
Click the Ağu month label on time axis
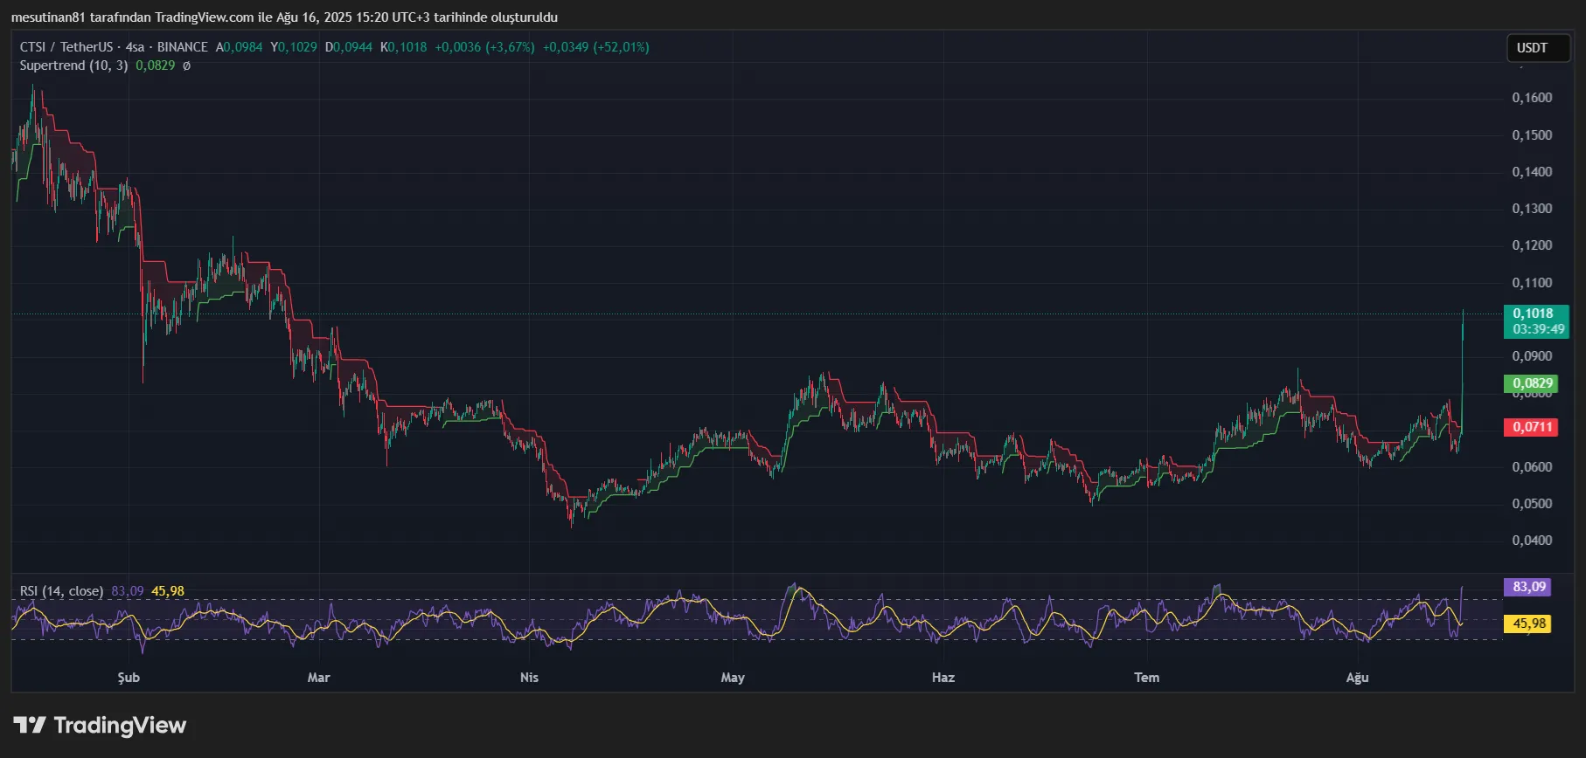point(1357,678)
